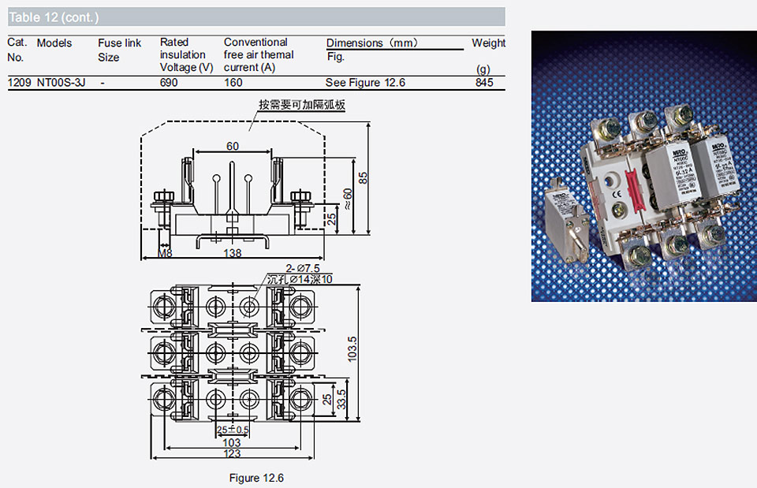Select the "690" insulation voltage value
This screenshot has width=757, height=488.
[x=169, y=83]
